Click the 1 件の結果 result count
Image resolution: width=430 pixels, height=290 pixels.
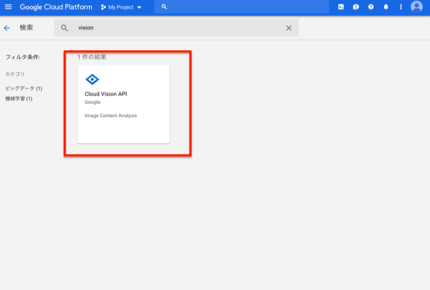92,57
